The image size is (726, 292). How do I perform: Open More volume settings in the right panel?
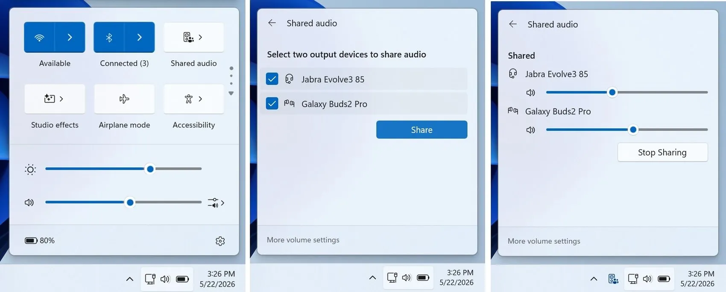coord(544,241)
